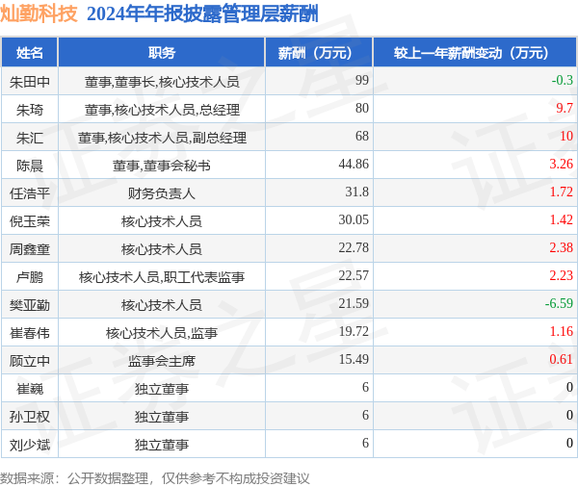Click salary value 31.8
The image size is (578, 487).
[x=356, y=192]
